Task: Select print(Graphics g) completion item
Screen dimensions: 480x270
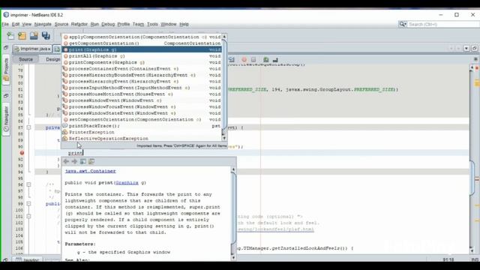Action: click(142, 49)
